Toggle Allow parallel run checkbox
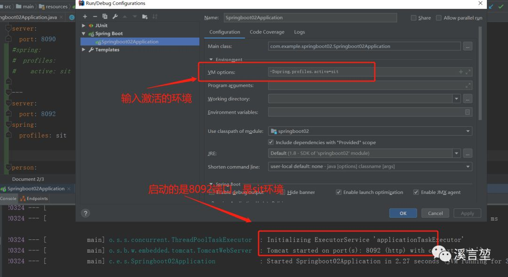Image resolution: width=508 pixels, height=277 pixels. tap(439, 18)
